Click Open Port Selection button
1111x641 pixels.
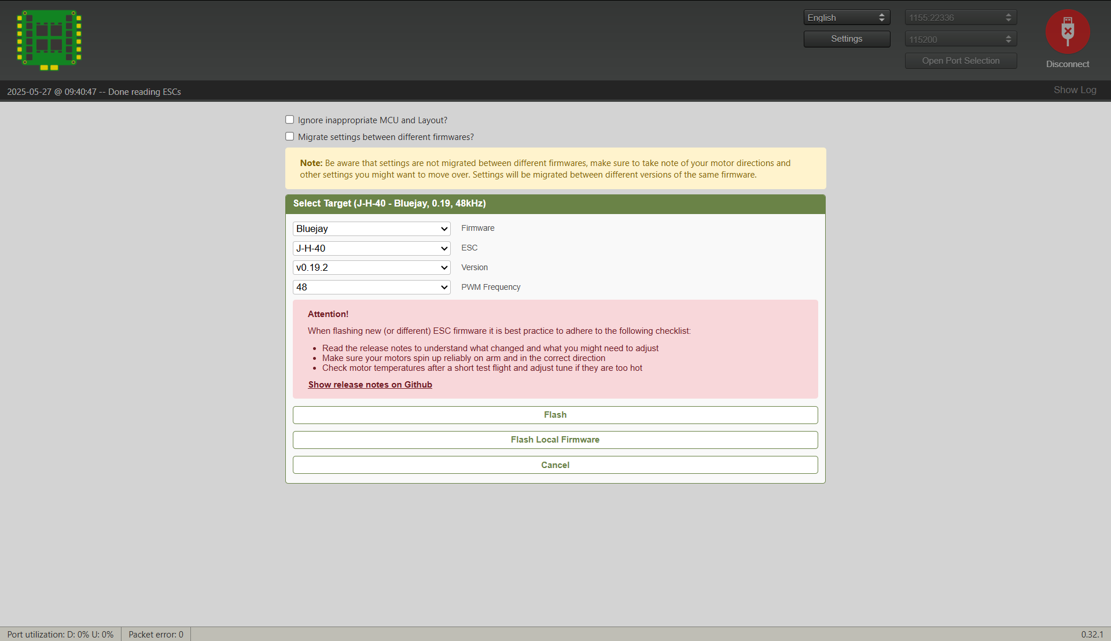click(961, 61)
